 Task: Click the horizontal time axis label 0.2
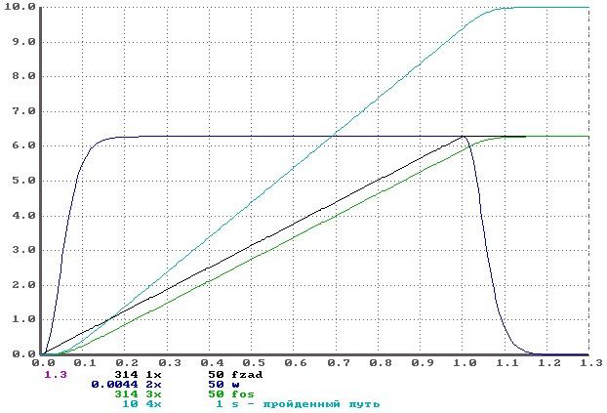click(x=128, y=363)
